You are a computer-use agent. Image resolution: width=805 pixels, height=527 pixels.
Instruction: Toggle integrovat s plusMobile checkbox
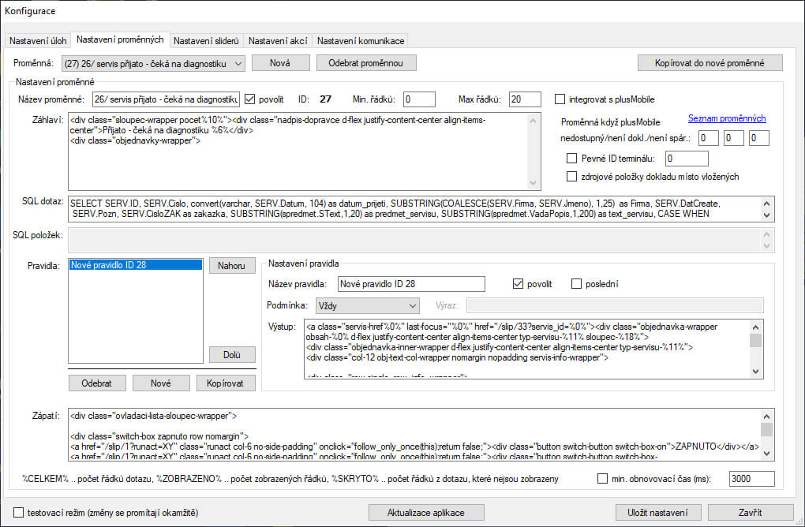pyautogui.click(x=560, y=99)
